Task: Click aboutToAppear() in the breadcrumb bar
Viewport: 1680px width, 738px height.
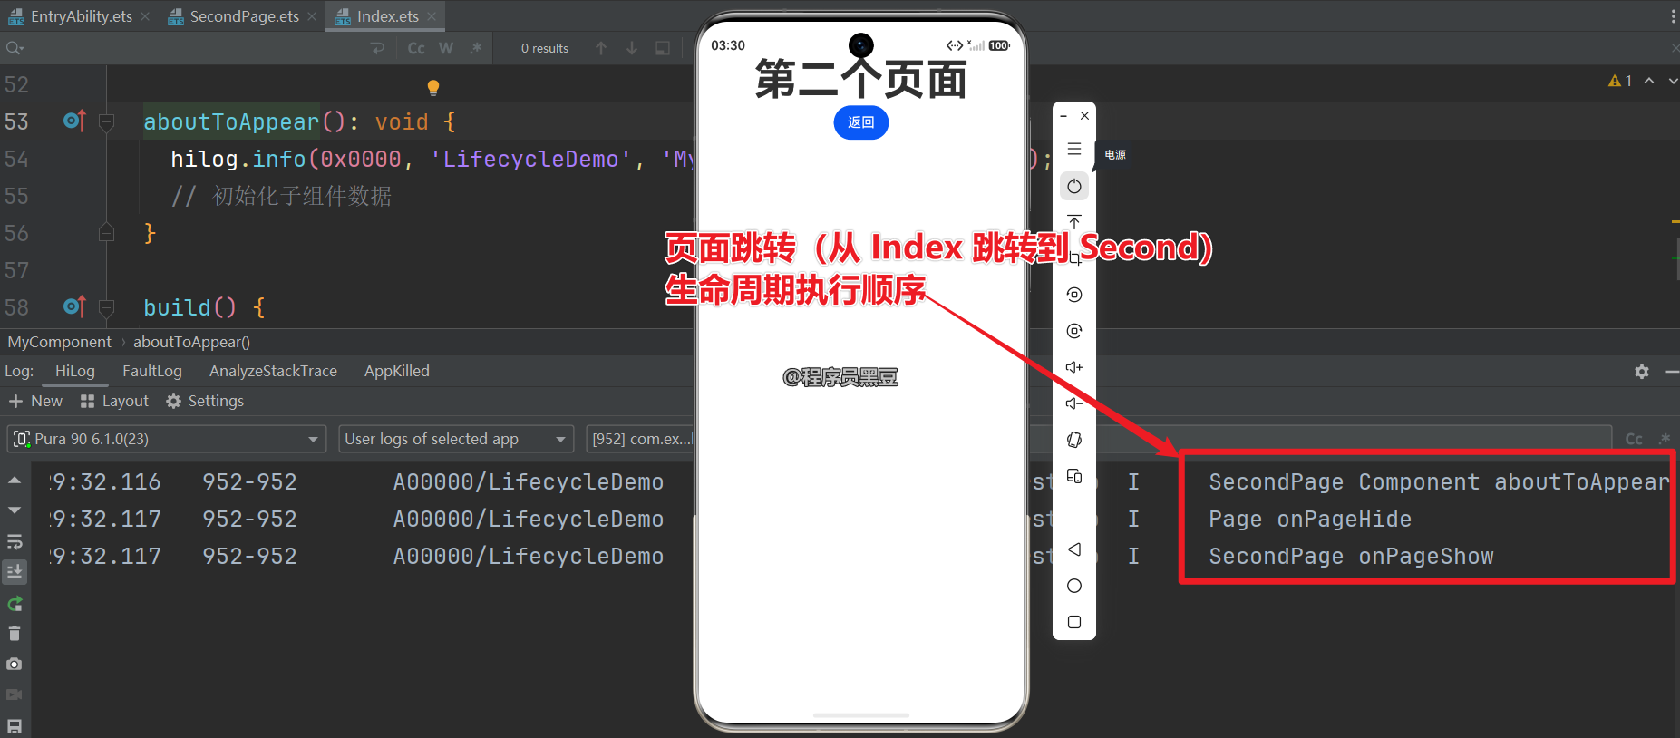Action: pos(191,342)
